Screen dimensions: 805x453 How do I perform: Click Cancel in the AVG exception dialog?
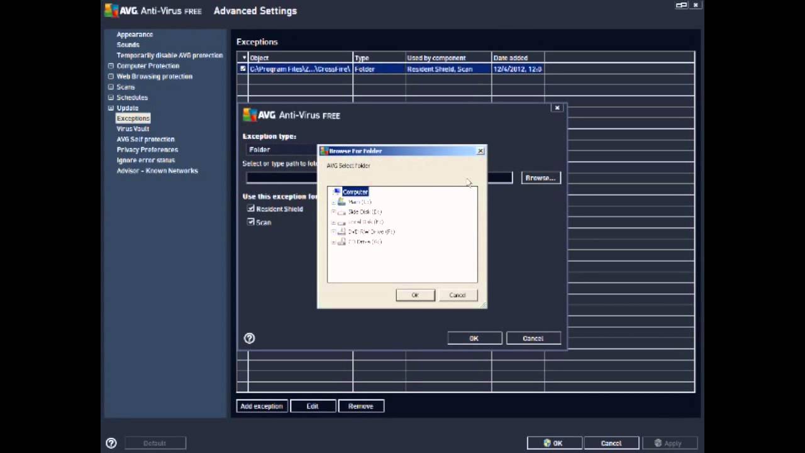click(533, 338)
